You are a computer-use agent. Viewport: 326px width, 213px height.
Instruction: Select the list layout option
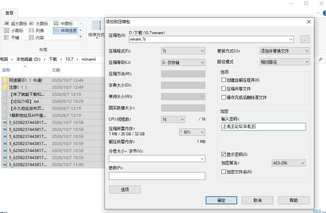(x=37, y=30)
